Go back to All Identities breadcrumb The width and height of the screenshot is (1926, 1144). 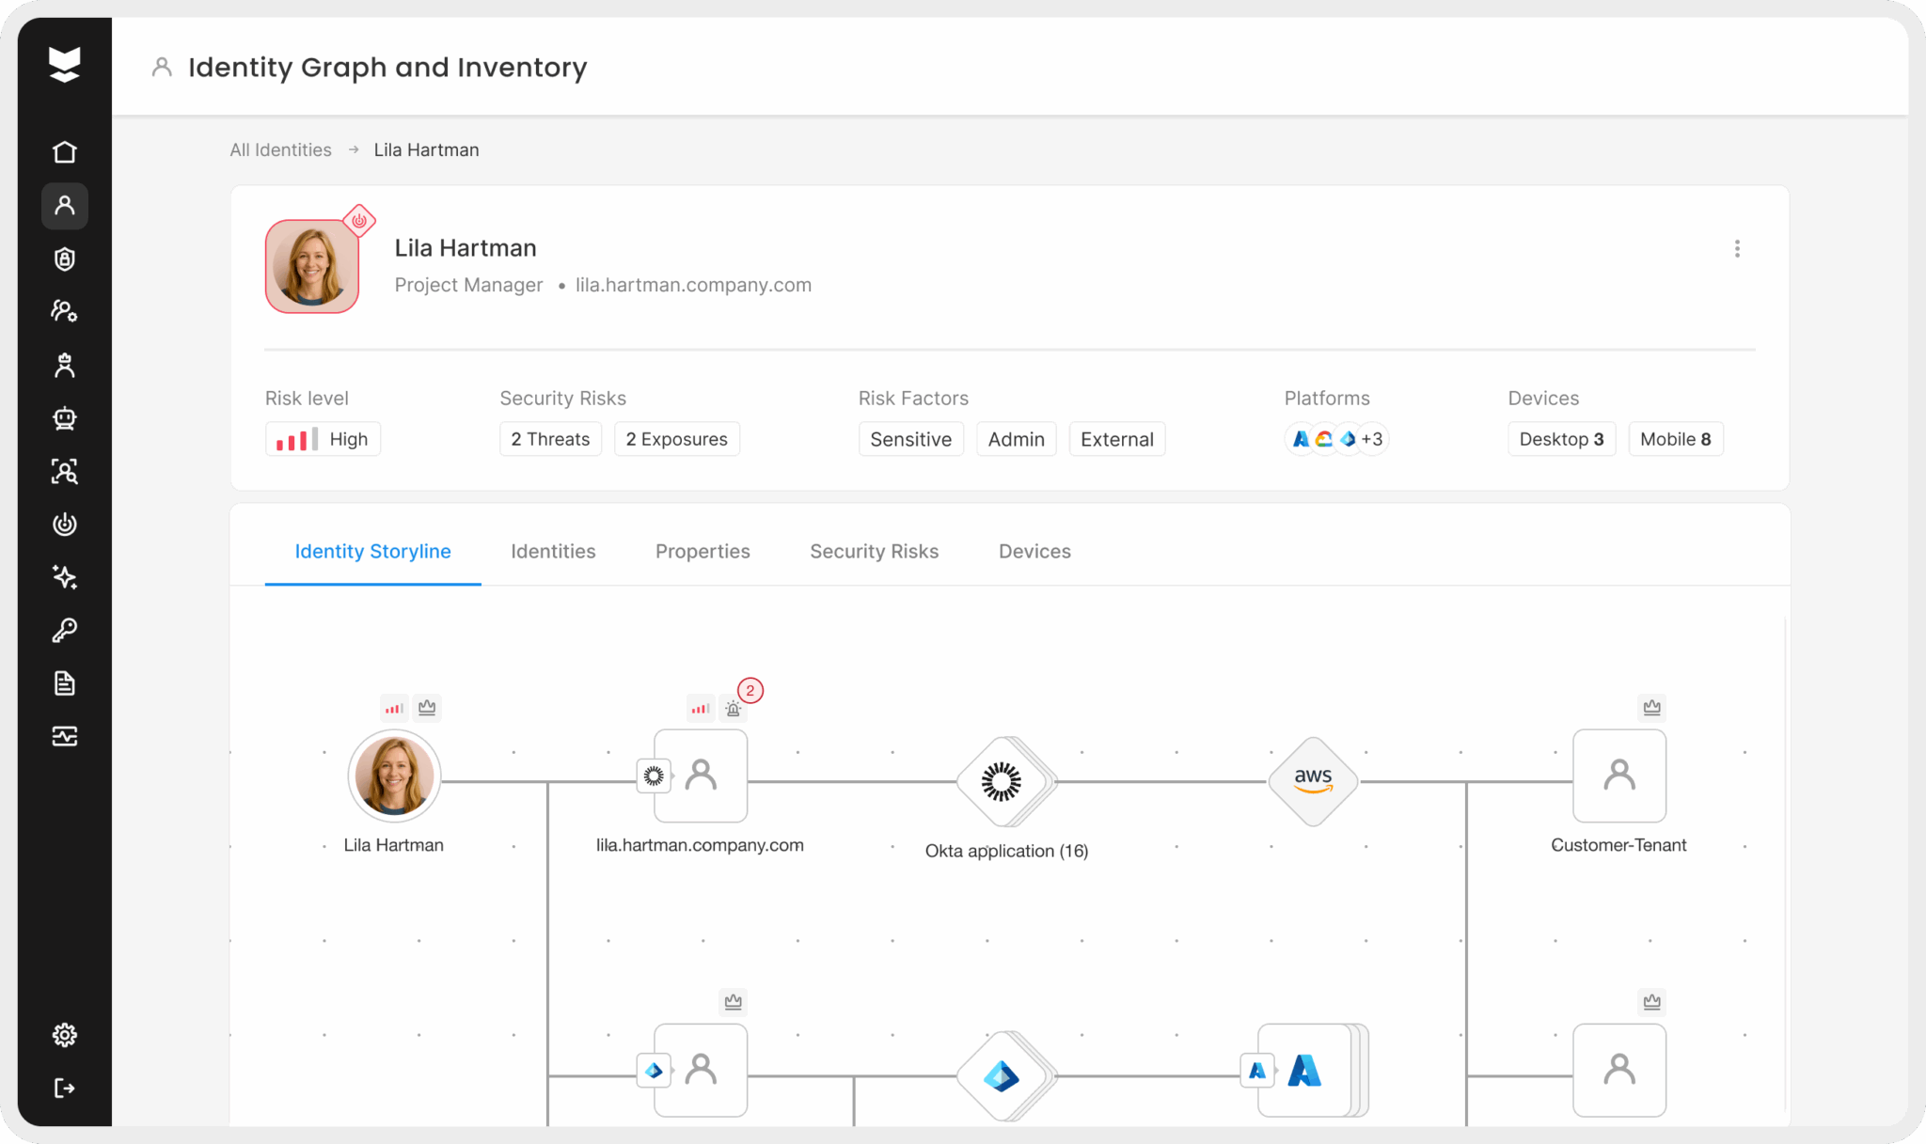[280, 150]
